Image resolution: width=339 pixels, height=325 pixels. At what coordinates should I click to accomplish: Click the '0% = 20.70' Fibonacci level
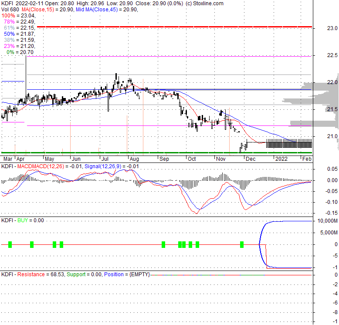(20, 52)
